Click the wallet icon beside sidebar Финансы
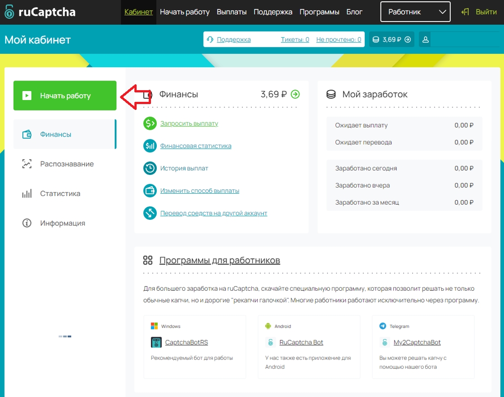The image size is (504, 397). point(27,134)
